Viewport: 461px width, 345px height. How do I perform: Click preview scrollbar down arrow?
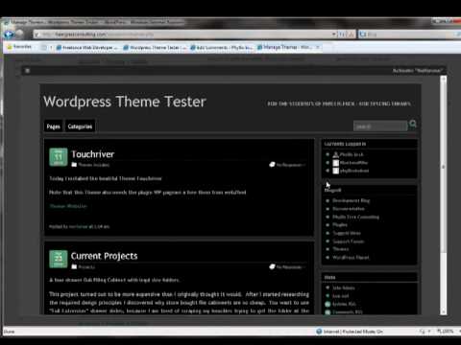[x=444, y=311]
